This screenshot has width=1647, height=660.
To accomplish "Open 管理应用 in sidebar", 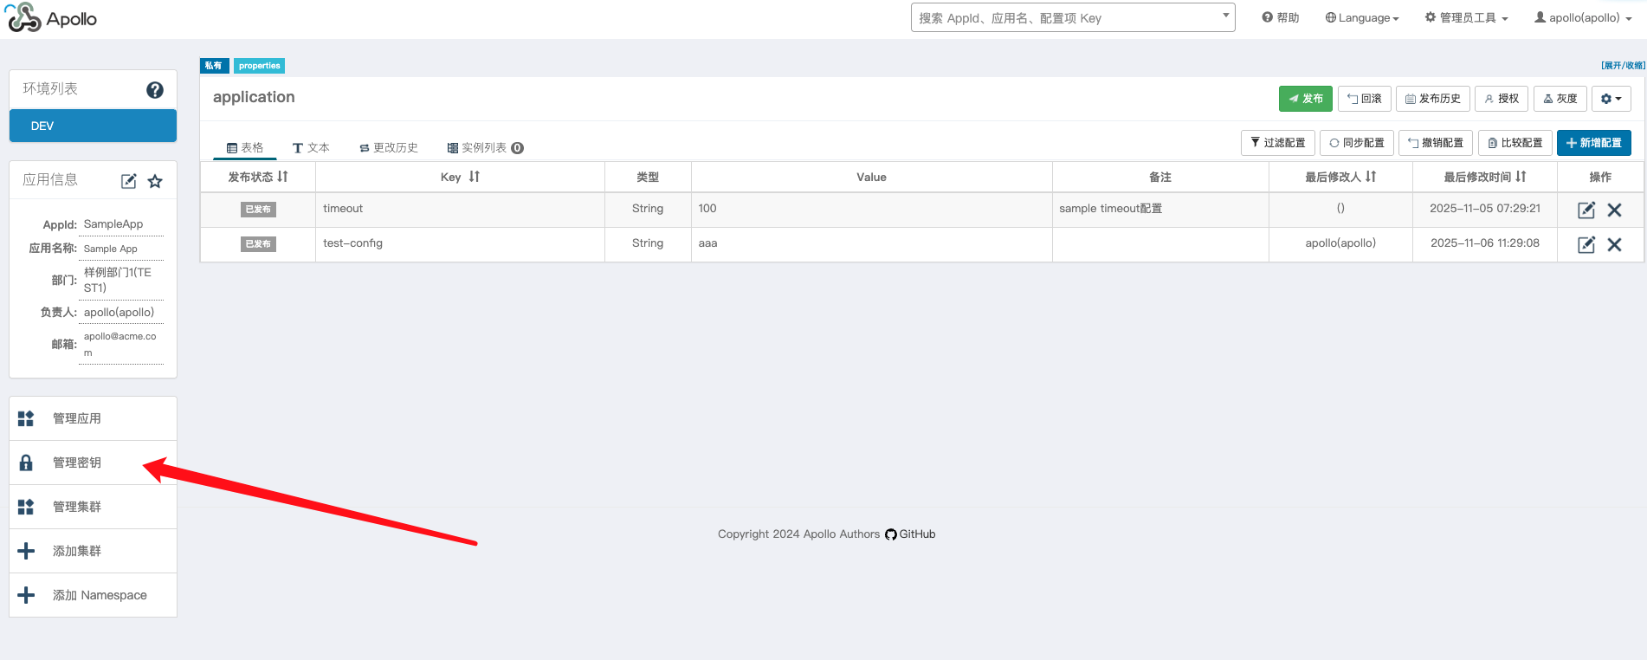I will (x=93, y=418).
